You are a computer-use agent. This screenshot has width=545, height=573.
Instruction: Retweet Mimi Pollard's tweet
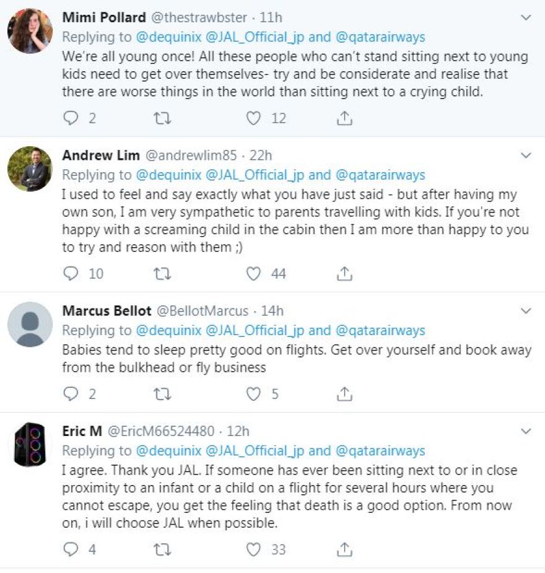[x=162, y=118]
